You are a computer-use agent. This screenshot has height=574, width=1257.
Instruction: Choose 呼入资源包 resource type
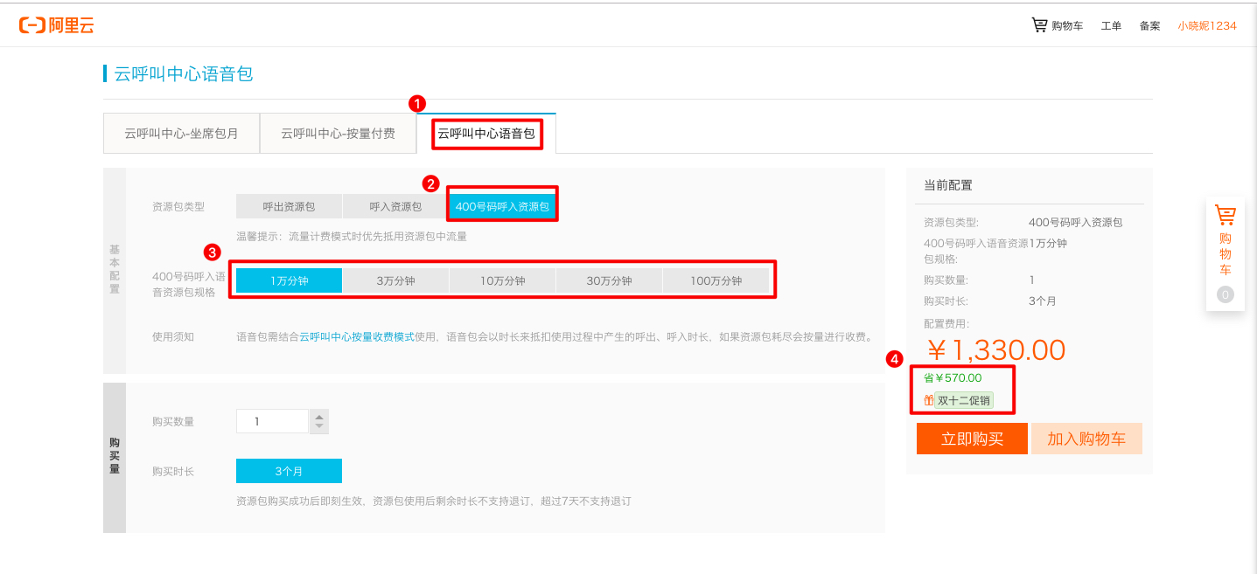[395, 206]
